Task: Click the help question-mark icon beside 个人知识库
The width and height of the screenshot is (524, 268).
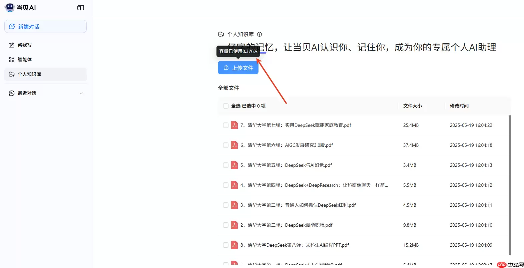Action: [259, 34]
